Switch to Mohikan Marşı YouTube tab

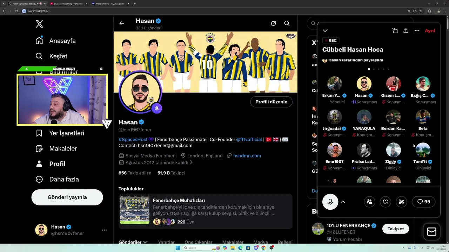(68, 3)
